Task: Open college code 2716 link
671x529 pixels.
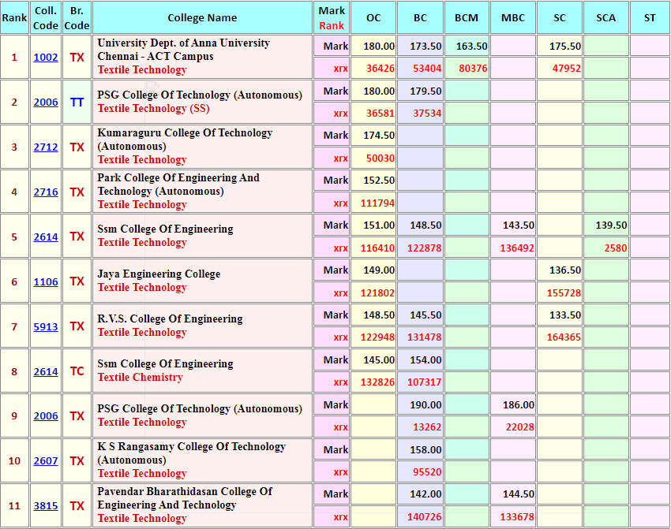Action: click(x=46, y=192)
